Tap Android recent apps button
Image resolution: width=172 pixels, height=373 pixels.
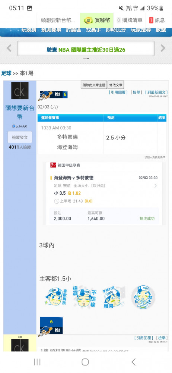point(37,362)
